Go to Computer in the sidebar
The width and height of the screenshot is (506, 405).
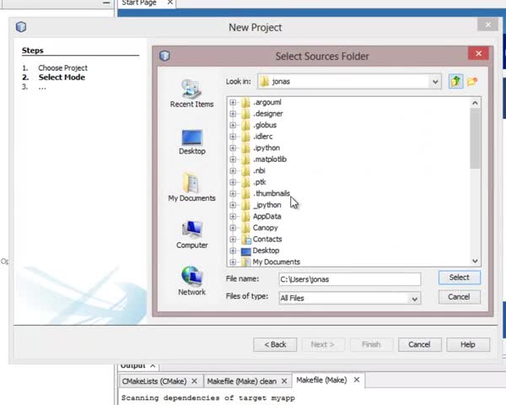[x=192, y=235]
